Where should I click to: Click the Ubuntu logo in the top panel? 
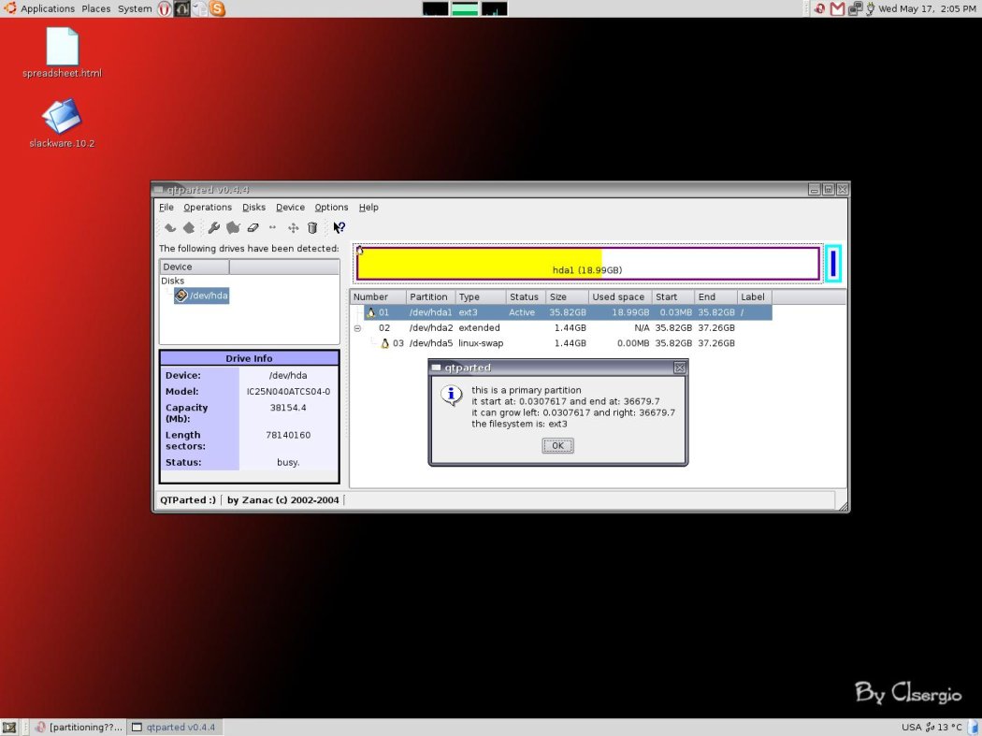coord(10,8)
